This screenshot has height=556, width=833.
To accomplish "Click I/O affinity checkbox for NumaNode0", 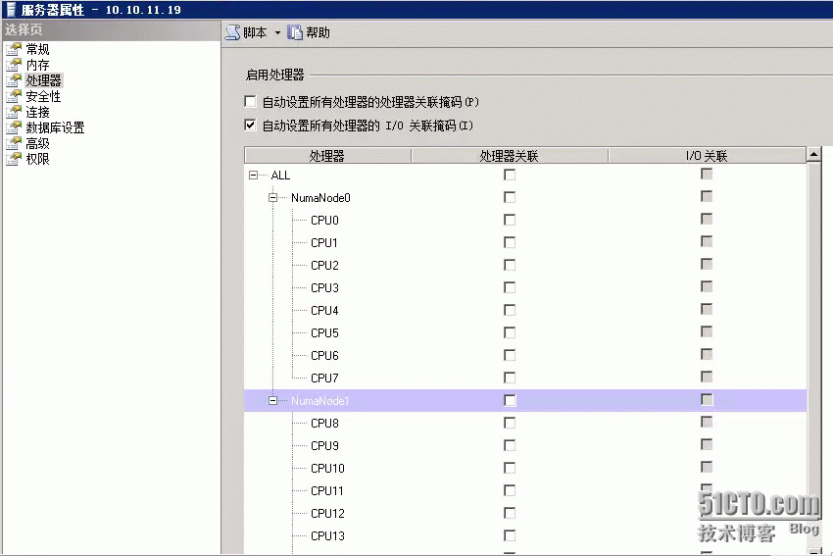I will point(707,197).
